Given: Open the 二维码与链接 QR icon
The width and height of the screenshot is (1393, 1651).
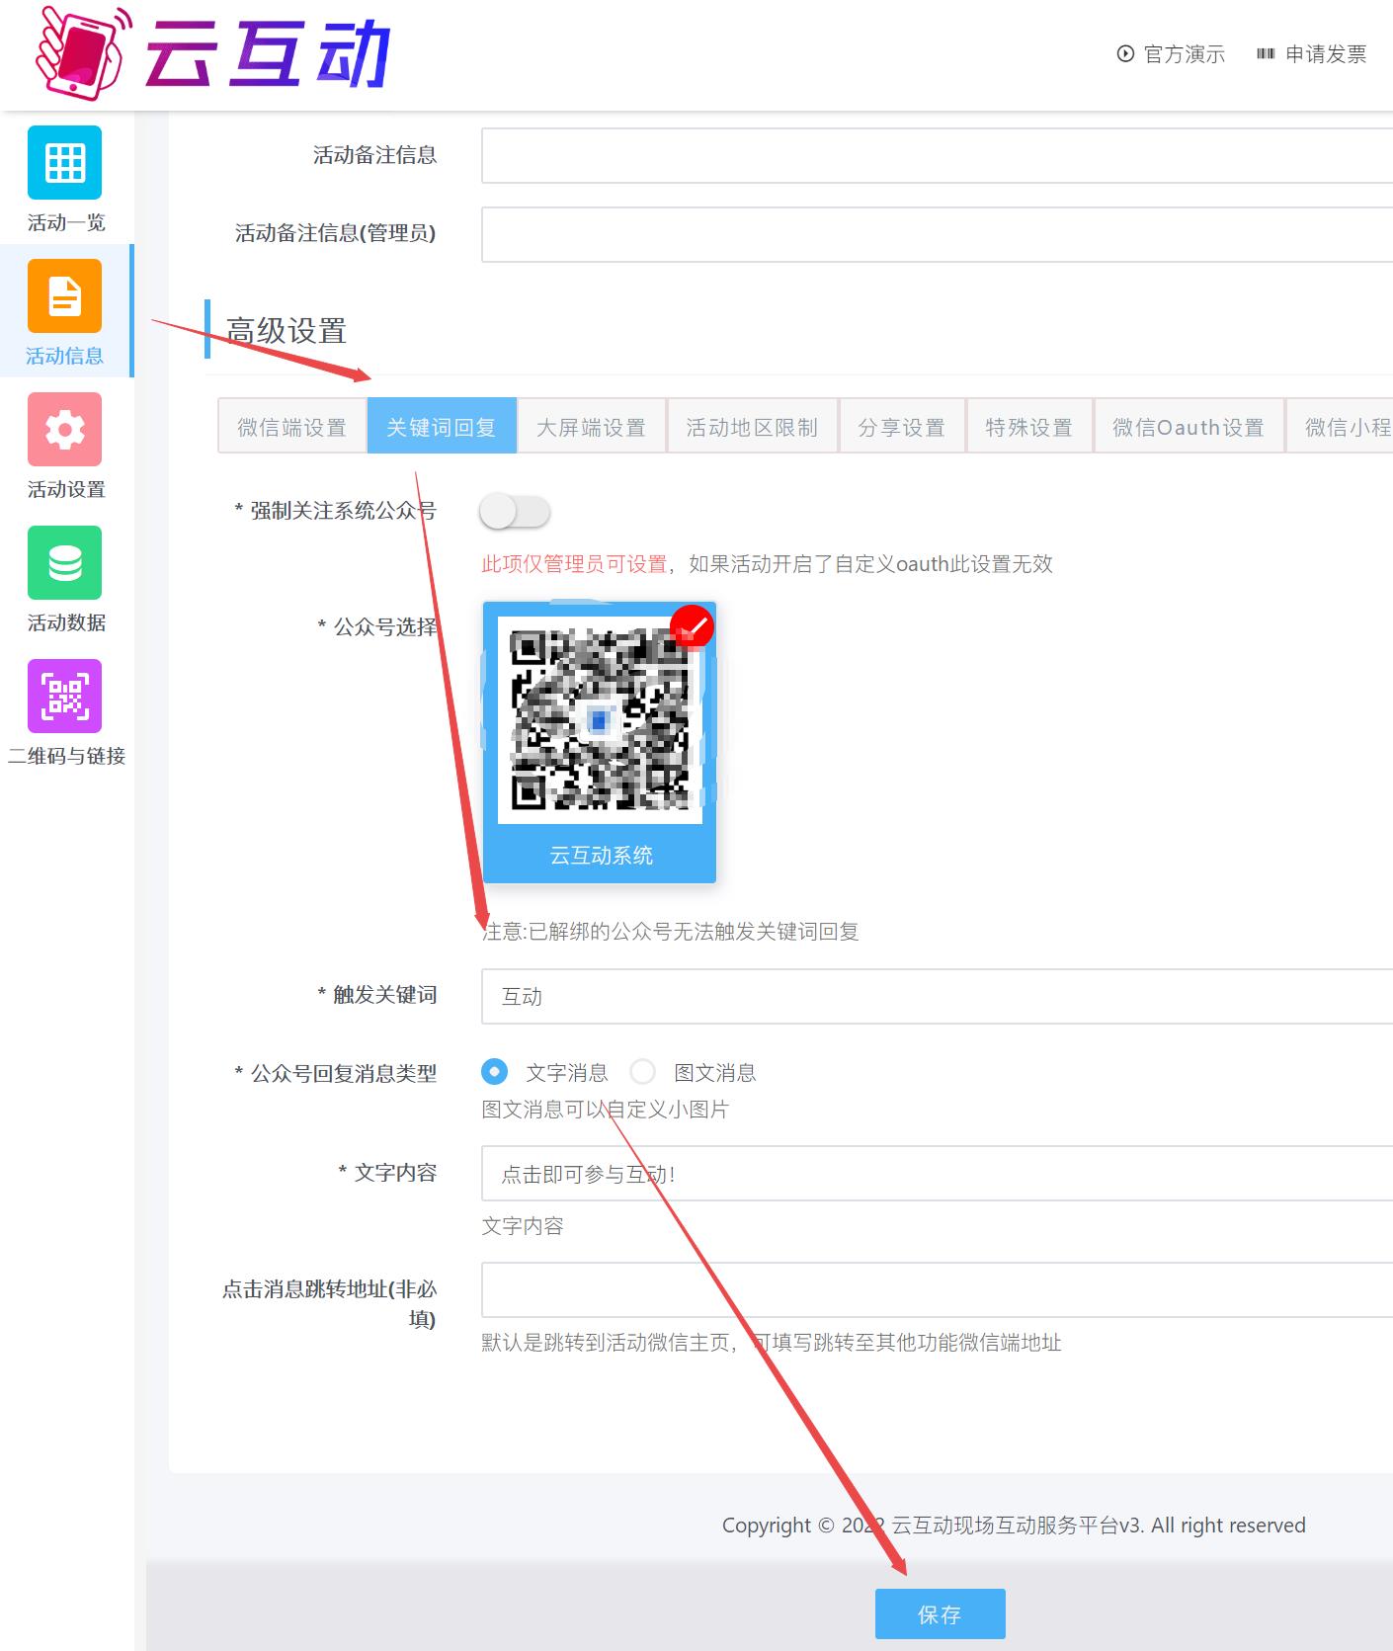Looking at the screenshot, I should pyautogui.click(x=64, y=696).
